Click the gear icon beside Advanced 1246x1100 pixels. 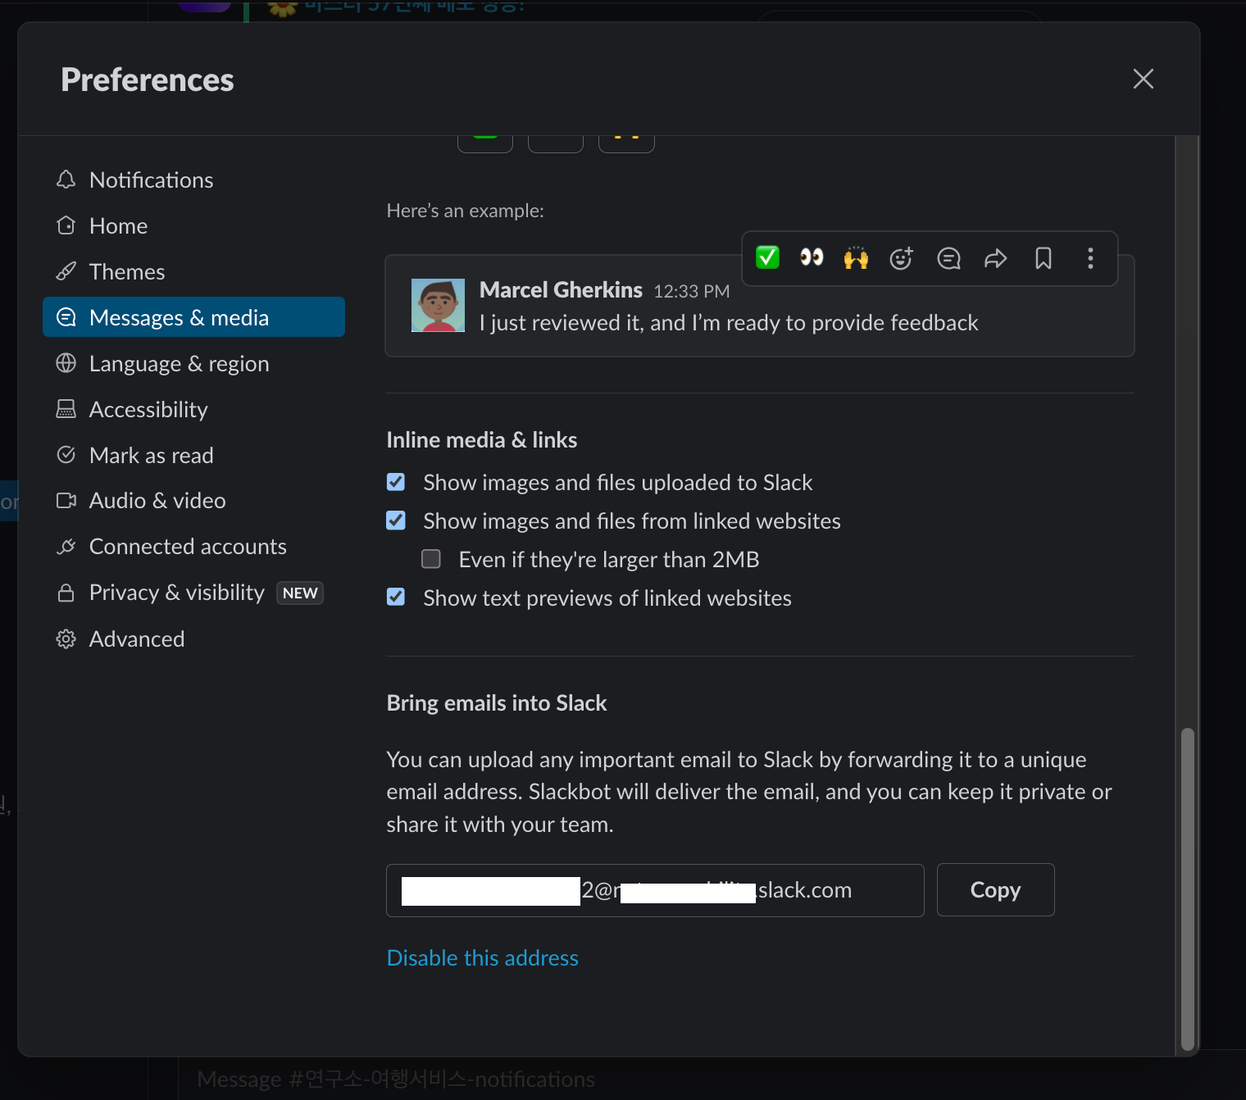pyautogui.click(x=66, y=639)
